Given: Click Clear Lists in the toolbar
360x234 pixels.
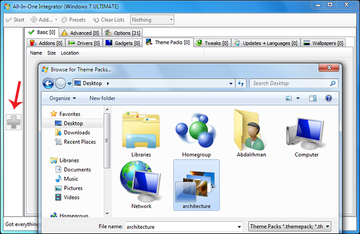Looking at the screenshot, I should [x=109, y=20].
